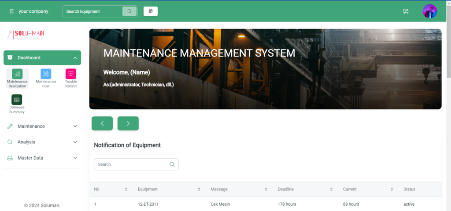Open Trouble Statistic icon
This screenshot has height=211, width=451.
click(71, 74)
